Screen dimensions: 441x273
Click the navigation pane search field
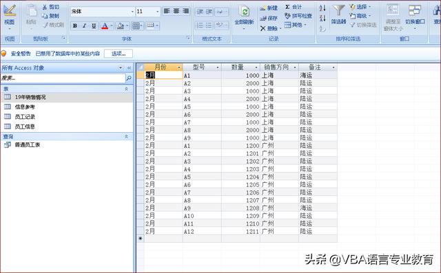tap(63, 78)
